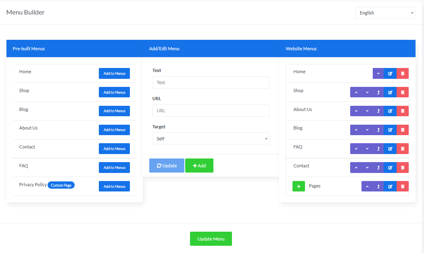Focus the Text input field
This screenshot has width=424, height=253.
[x=211, y=82]
